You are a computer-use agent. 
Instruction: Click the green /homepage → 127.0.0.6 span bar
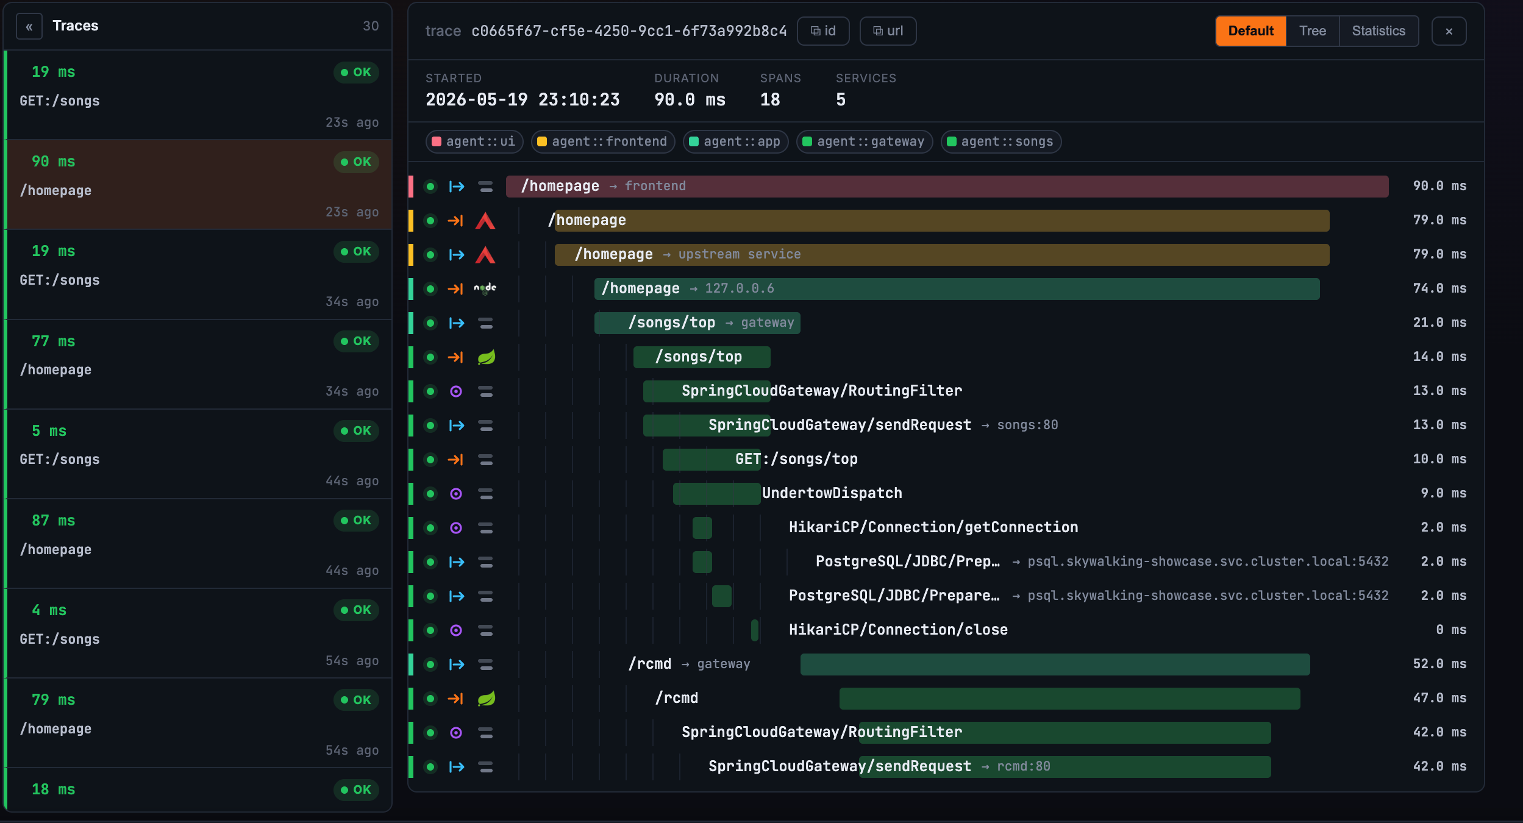pos(957,289)
